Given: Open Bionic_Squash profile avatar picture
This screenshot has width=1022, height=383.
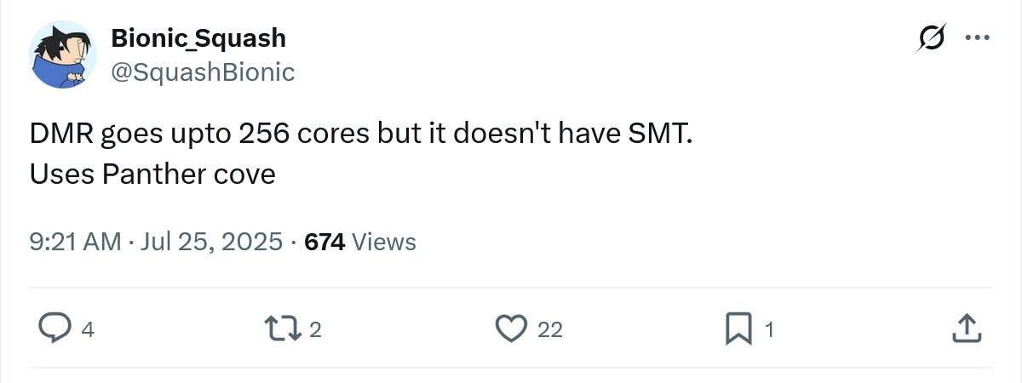Looking at the screenshot, I should (65, 54).
